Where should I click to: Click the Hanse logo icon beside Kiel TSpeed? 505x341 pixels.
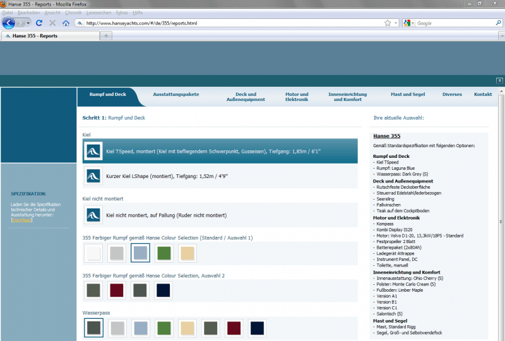(x=93, y=151)
